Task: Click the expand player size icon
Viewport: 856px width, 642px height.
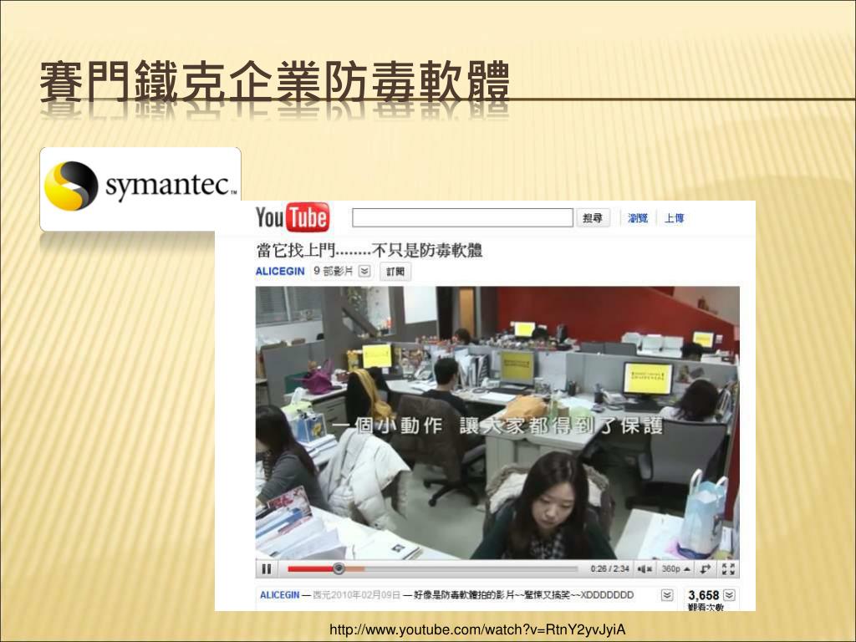Action: click(x=706, y=568)
